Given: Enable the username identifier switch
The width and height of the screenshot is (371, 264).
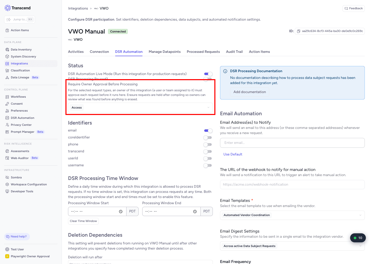Looking at the screenshot, I should [x=208, y=165].
